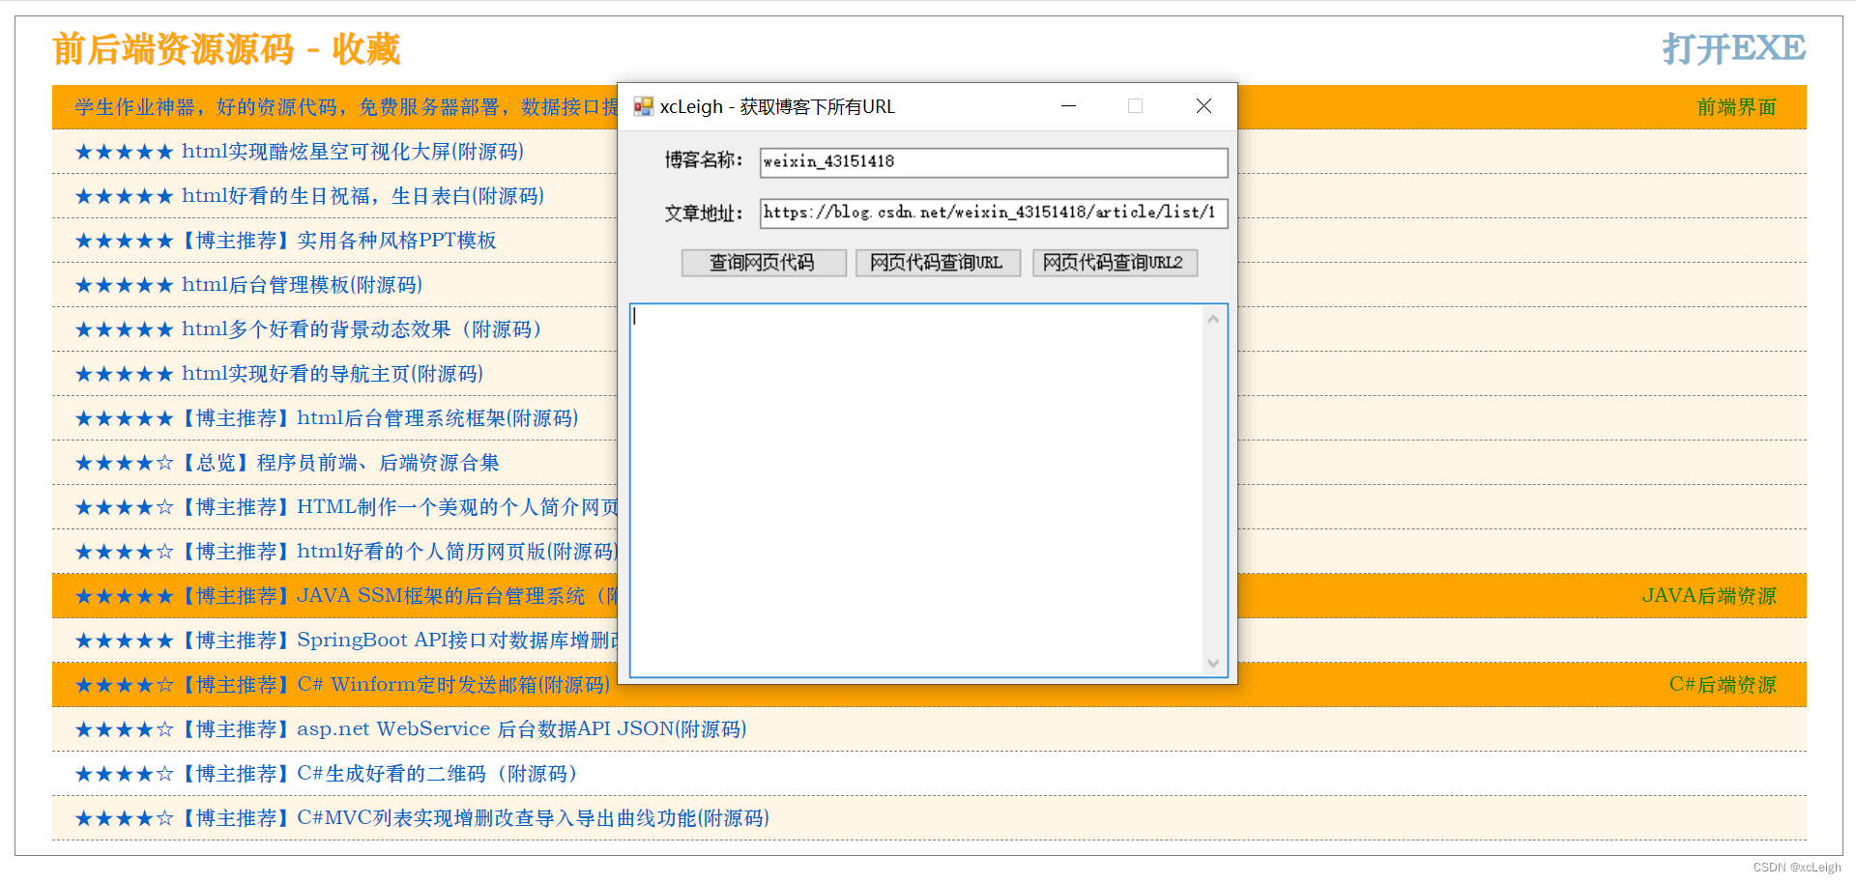
Task: Open html实现酷炫星空可视化大屏 link
Action: (x=300, y=152)
